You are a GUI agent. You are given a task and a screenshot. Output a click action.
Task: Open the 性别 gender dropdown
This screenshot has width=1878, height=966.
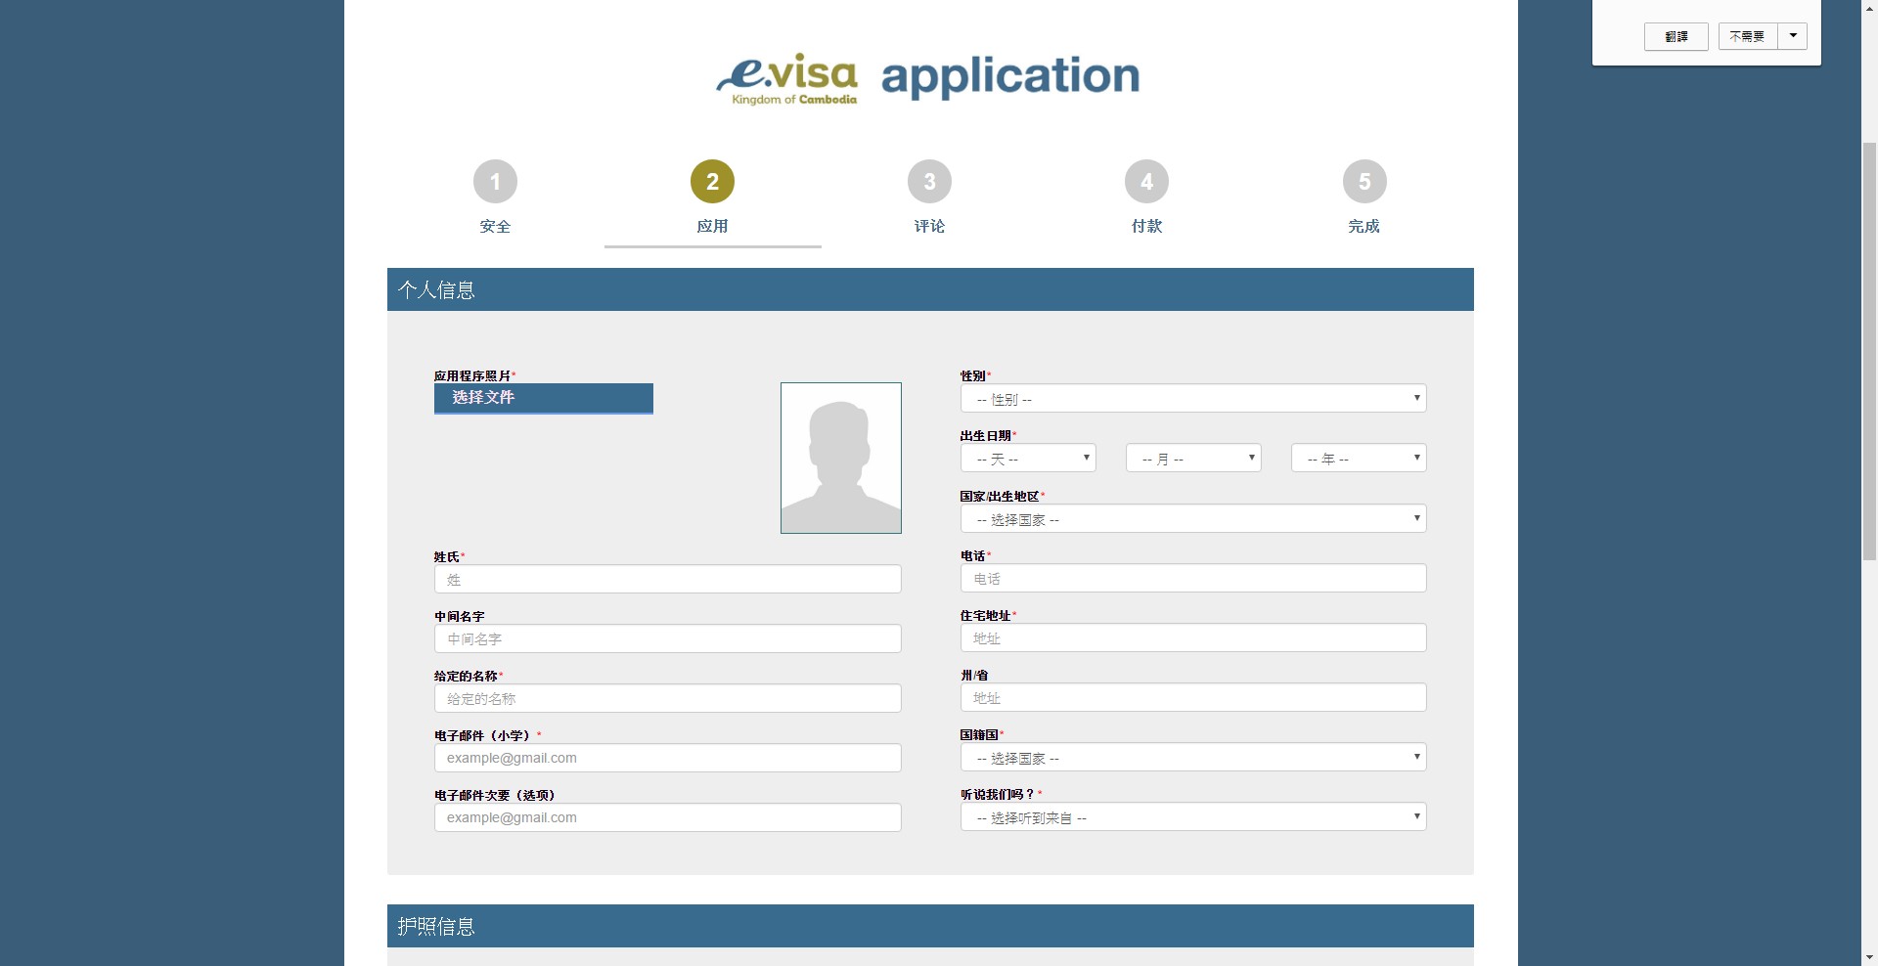point(1193,399)
